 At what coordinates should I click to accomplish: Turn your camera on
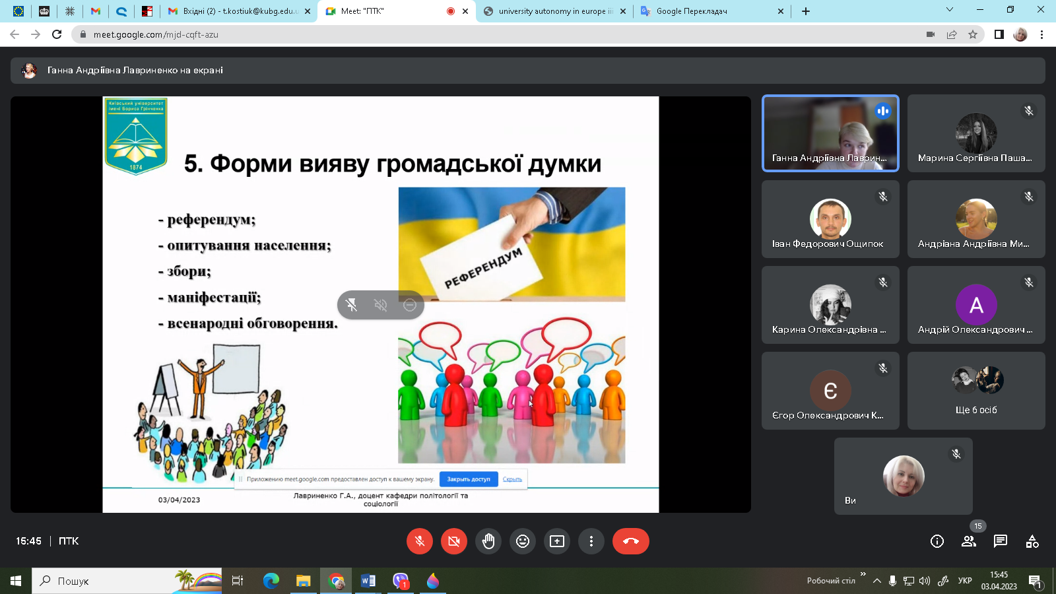(x=454, y=541)
